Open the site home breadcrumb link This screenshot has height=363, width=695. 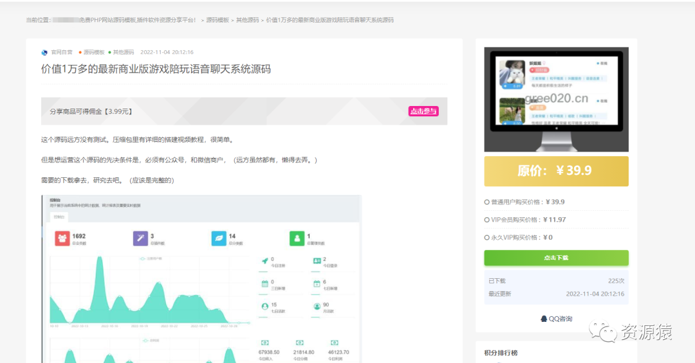coord(124,20)
